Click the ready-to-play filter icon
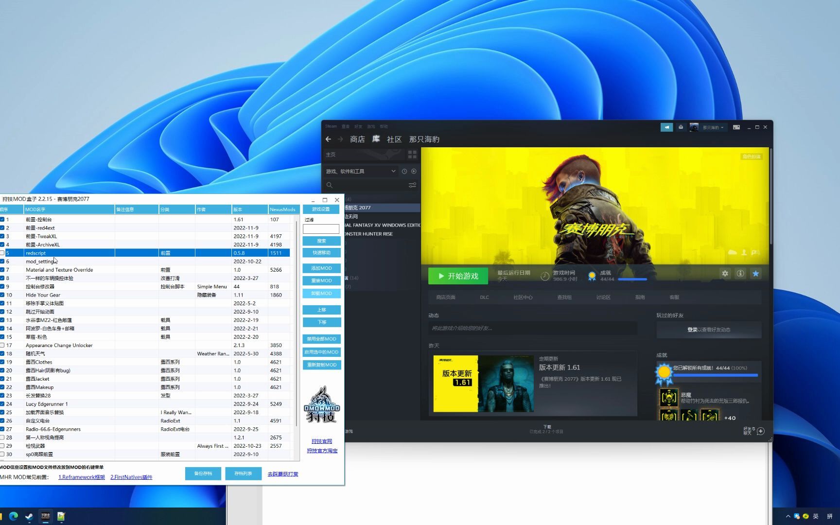Viewport: 840px width, 525px height. (414, 171)
